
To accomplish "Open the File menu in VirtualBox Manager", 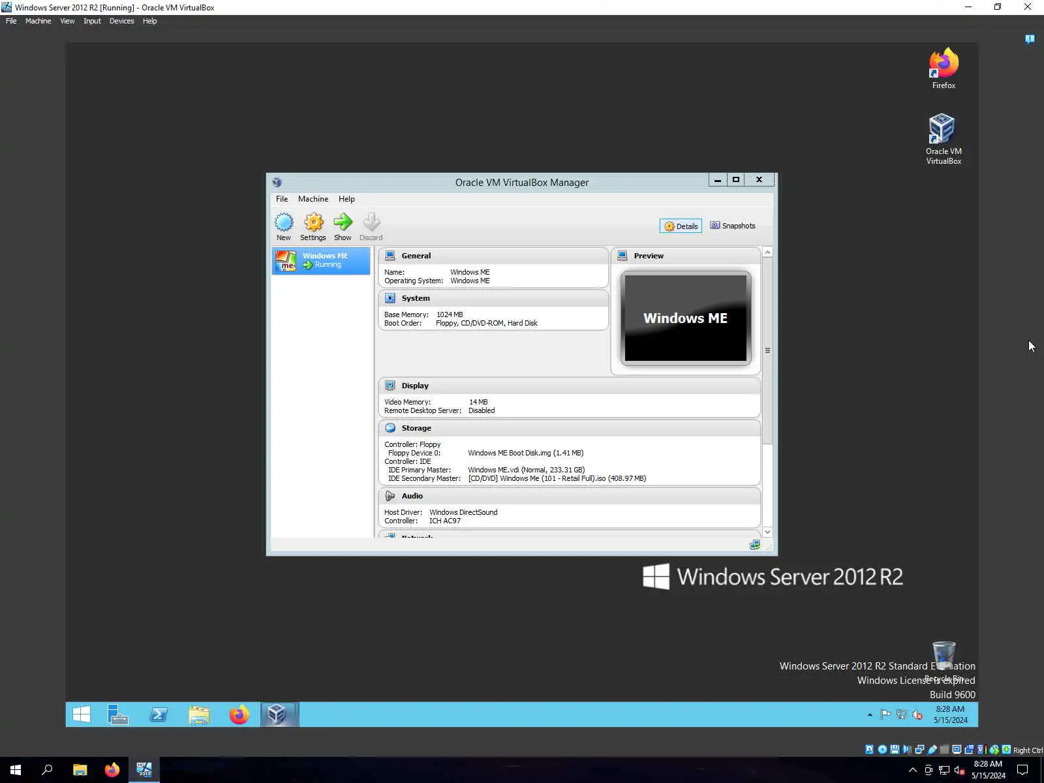I will coord(282,199).
